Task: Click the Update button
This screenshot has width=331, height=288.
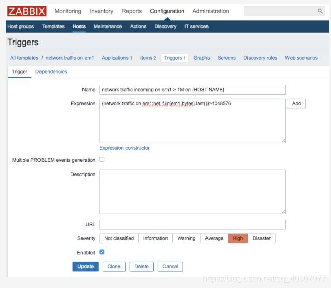Action: 86,266
